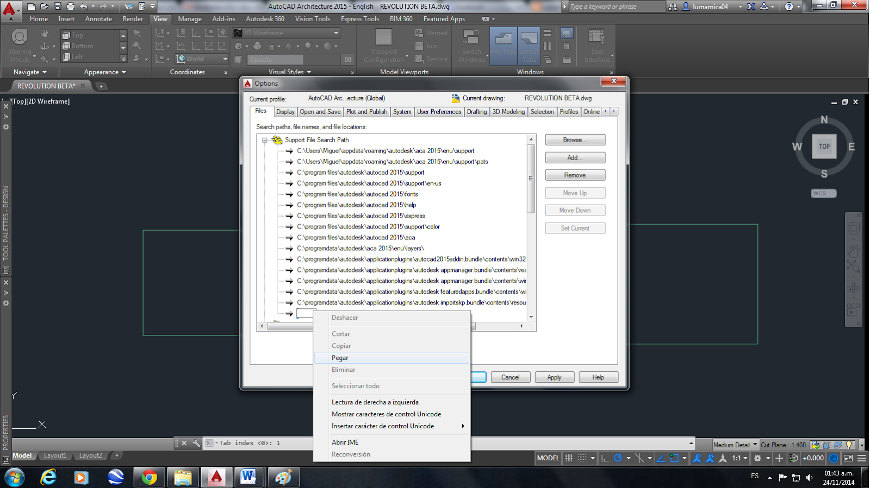Click the binoculars search icon in title bar
The height and width of the screenshot is (488, 870).
pos(673,7)
